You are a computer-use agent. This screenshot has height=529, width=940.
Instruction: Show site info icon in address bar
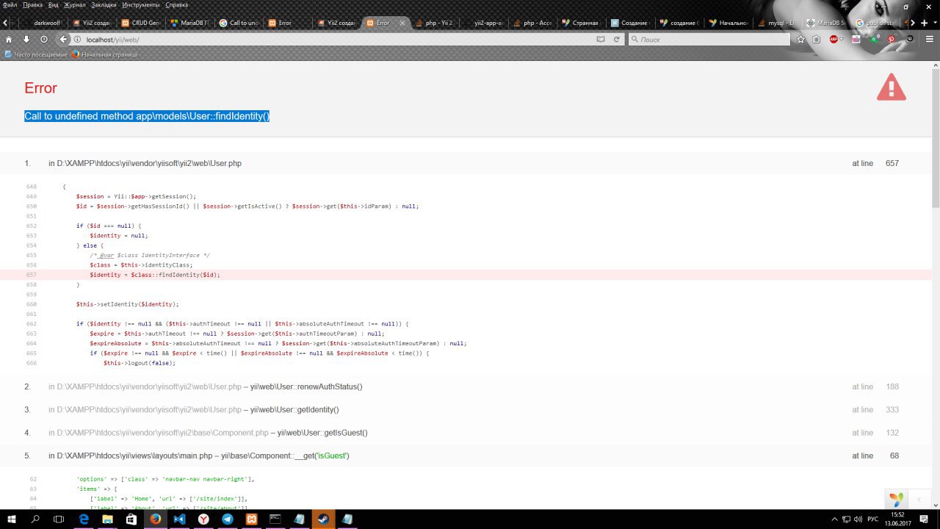pos(78,39)
